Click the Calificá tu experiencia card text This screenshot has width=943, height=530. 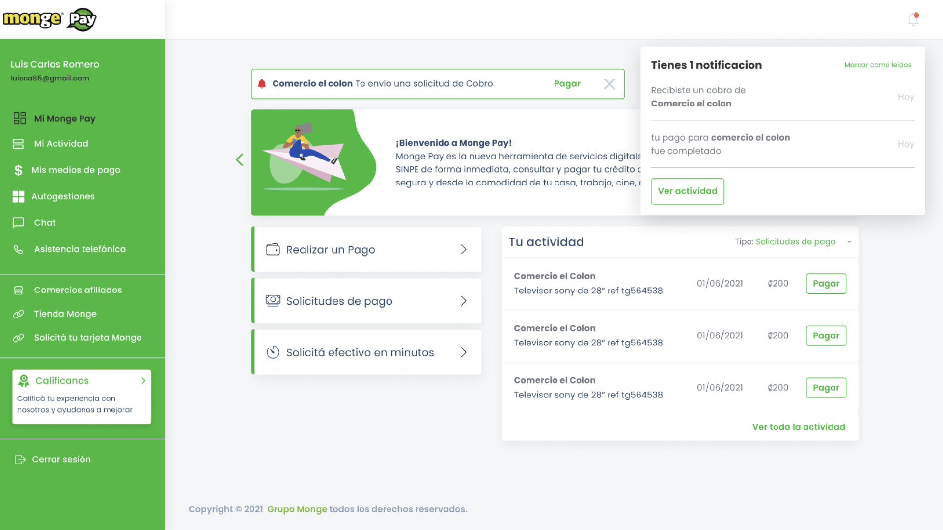pyautogui.click(x=75, y=404)
